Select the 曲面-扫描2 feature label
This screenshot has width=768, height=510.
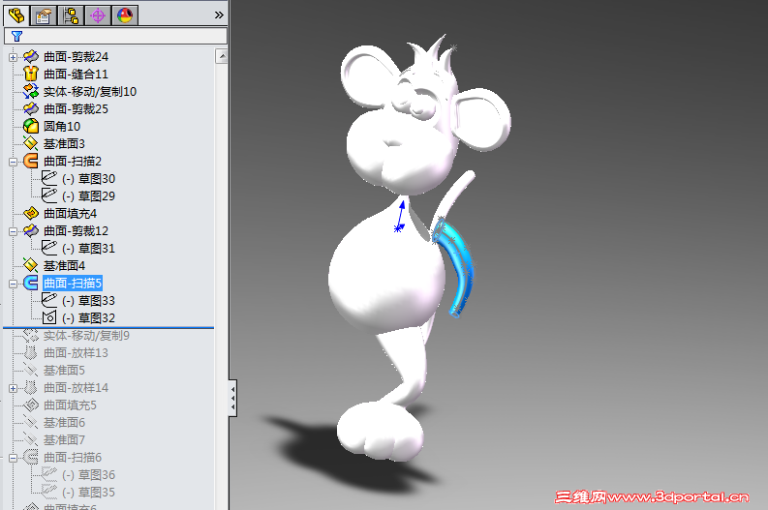pos(73,161)
